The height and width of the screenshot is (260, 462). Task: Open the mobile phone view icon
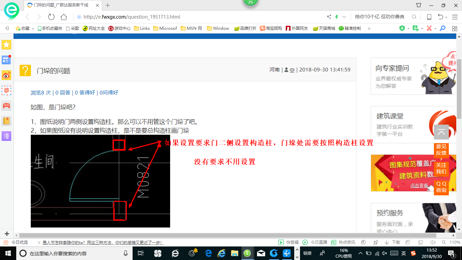click(x=429, y=17)
